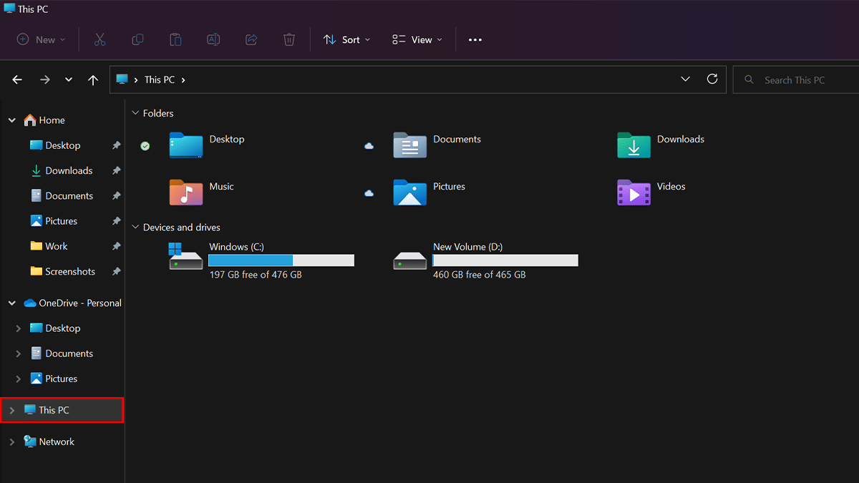This screenshot has width=859, height=483.
Task: Go up one folder level
Action: coord(93,80)
